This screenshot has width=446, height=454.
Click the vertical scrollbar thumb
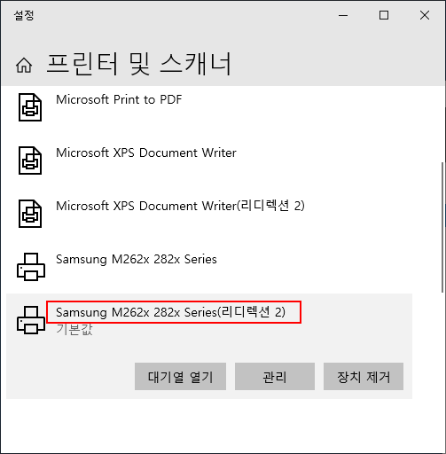(442, 227)
